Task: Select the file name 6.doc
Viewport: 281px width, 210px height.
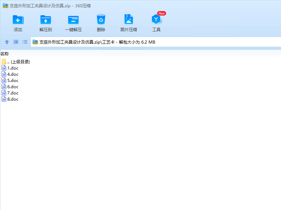Action: click(13, 87)
